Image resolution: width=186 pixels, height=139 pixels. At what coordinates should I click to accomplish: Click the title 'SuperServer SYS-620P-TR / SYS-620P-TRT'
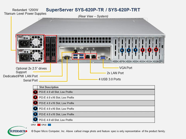[x=93, y=10]
